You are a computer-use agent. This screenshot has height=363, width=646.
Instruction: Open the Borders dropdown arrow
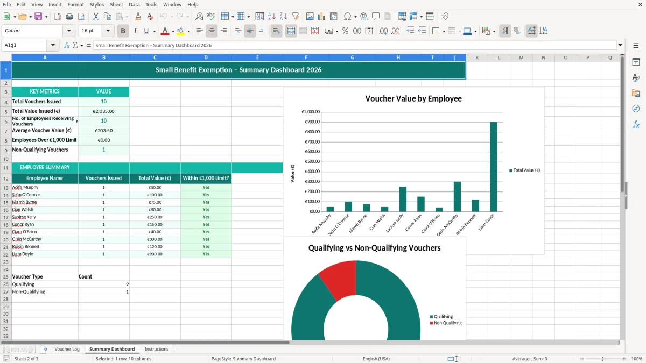click(444, 31)
